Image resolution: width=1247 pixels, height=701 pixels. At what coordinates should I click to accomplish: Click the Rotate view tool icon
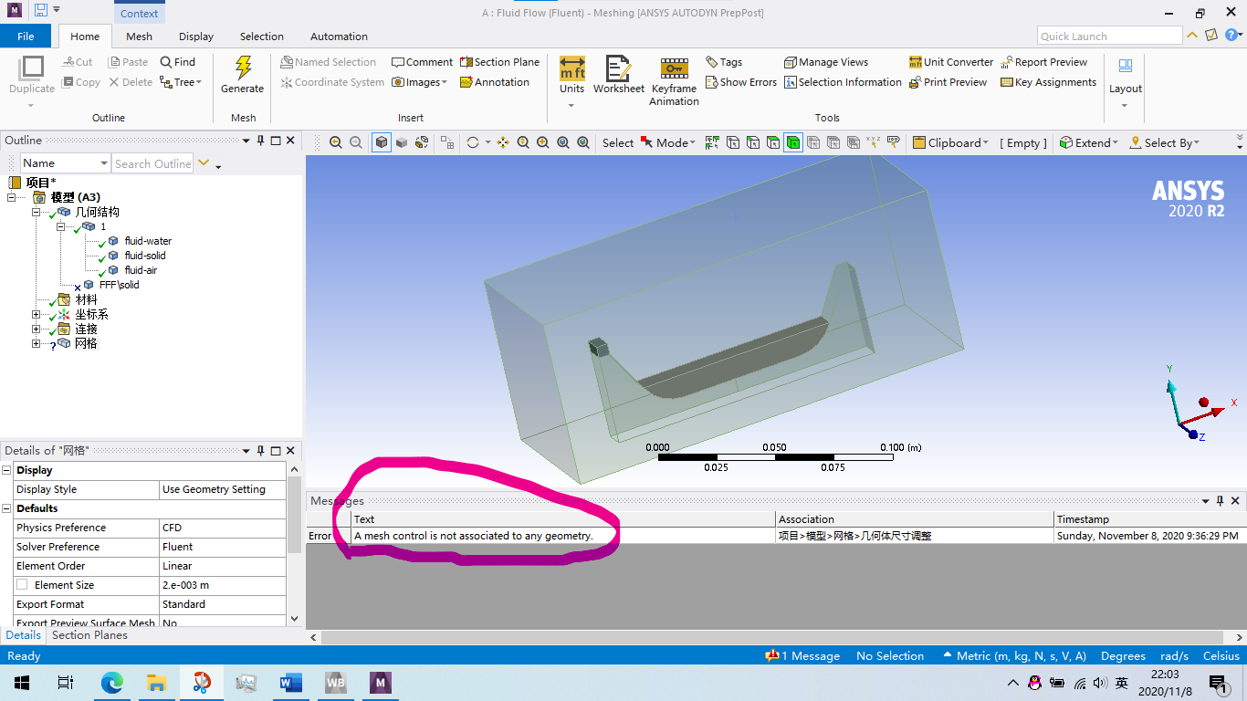472,142
